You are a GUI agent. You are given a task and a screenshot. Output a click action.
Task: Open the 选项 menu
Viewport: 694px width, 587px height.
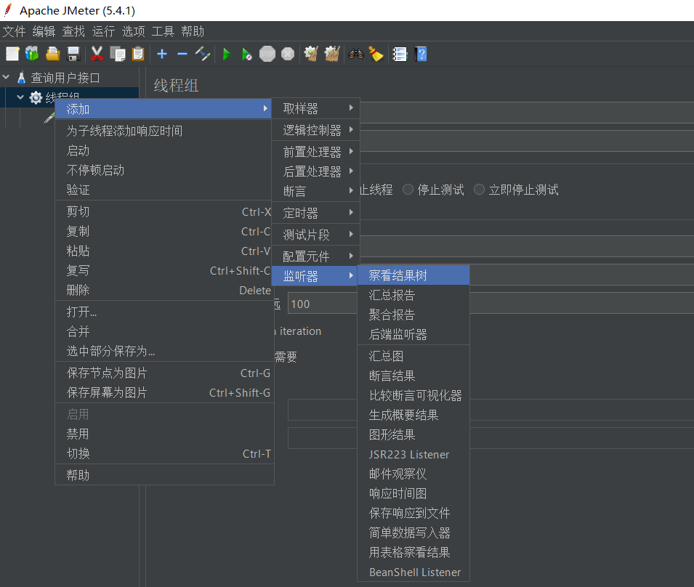133,31
